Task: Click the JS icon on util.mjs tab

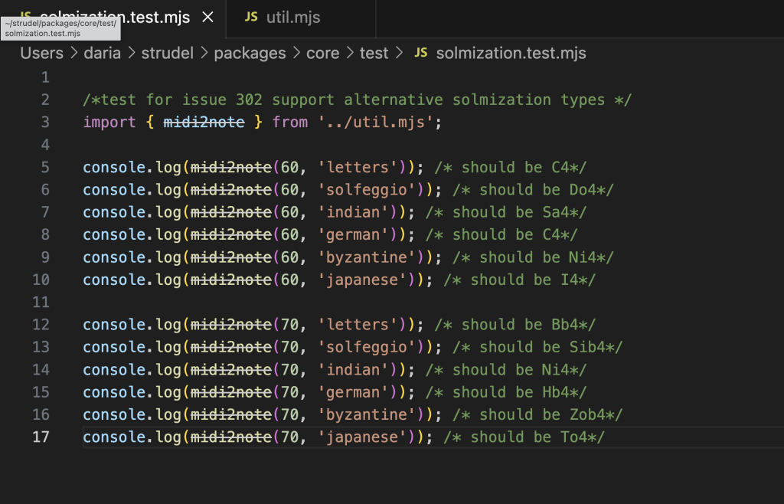Action: tap(251, 18)
